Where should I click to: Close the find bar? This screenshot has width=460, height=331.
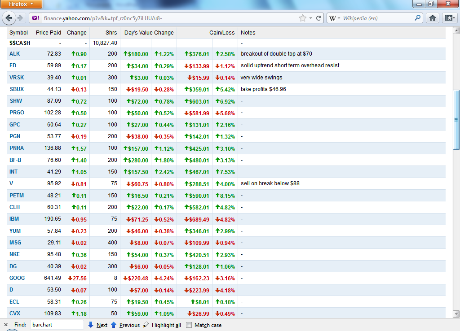pos(5,325)
